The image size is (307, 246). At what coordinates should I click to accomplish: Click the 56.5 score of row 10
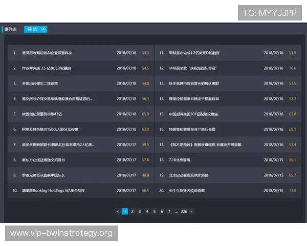(x=145, y=191)
